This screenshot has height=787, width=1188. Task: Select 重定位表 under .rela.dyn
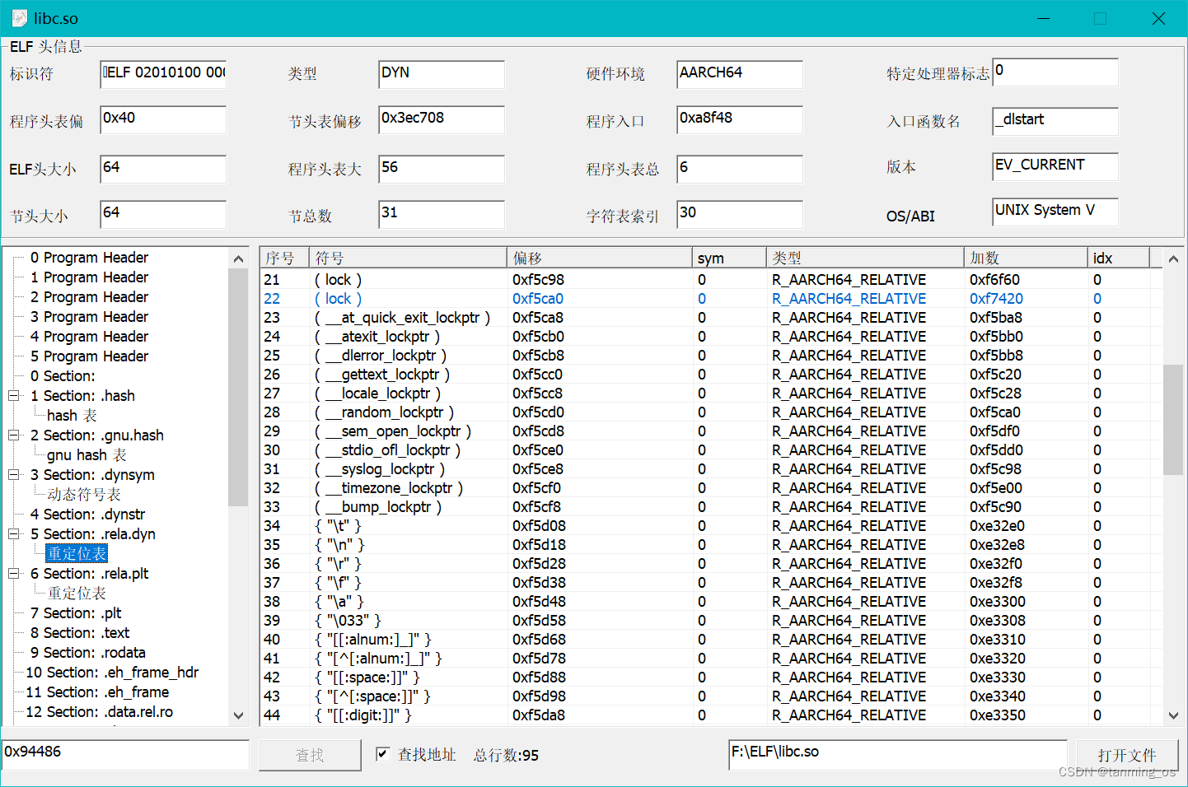coord(77,554)
